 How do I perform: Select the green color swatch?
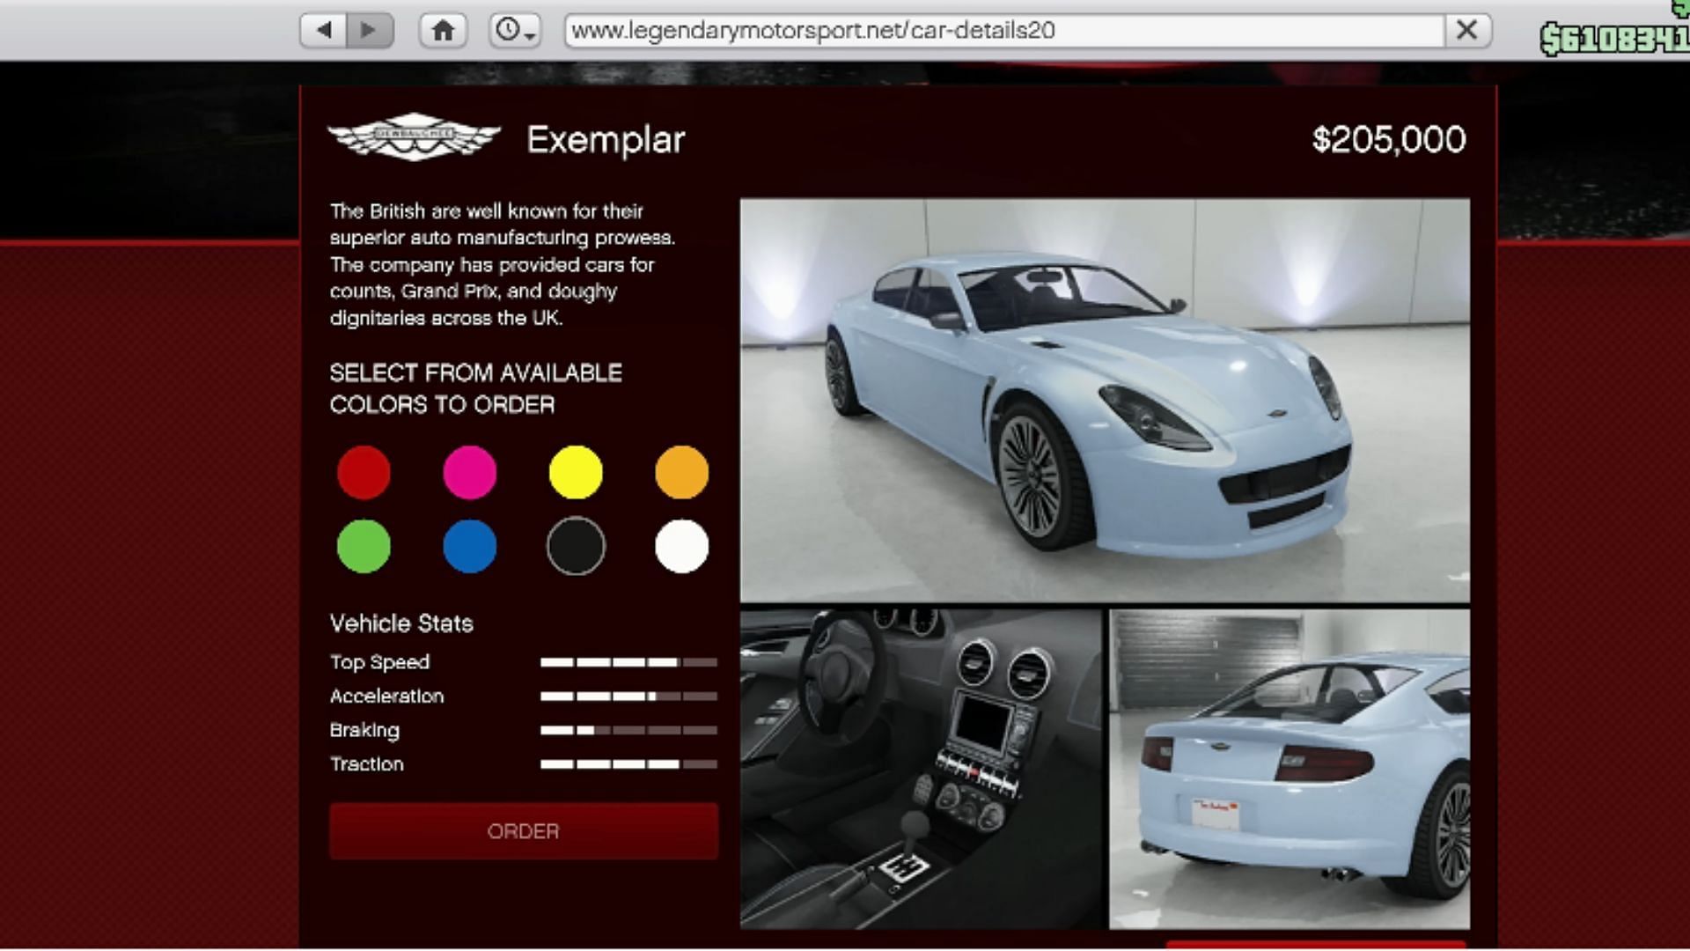[x=364, y=546]
